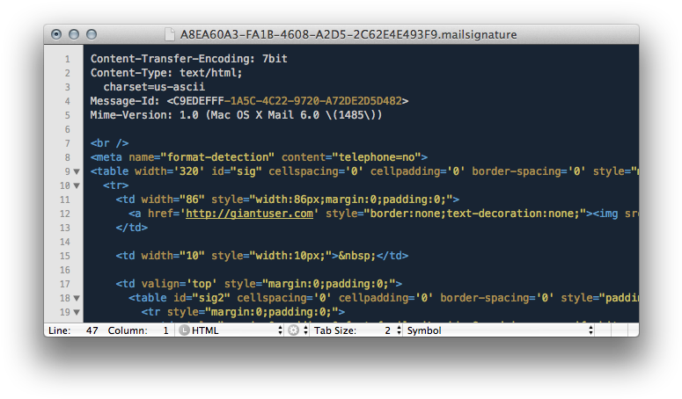This screenshot has width=682, height=399.
Task: Click the meta format-detection tag line
Action: coord(258,156)
